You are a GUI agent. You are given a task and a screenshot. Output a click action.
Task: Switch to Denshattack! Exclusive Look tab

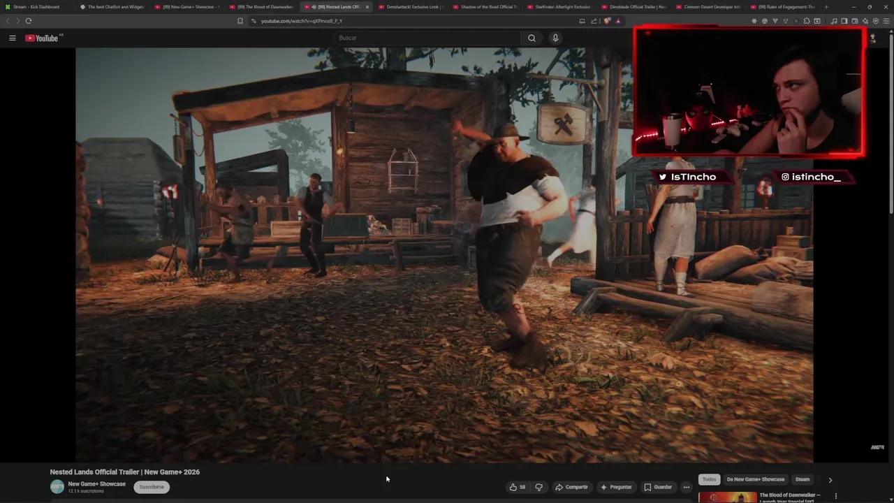tap(411, 7)
